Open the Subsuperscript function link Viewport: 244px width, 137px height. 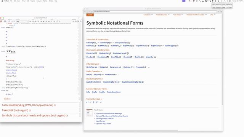(122, 43)
